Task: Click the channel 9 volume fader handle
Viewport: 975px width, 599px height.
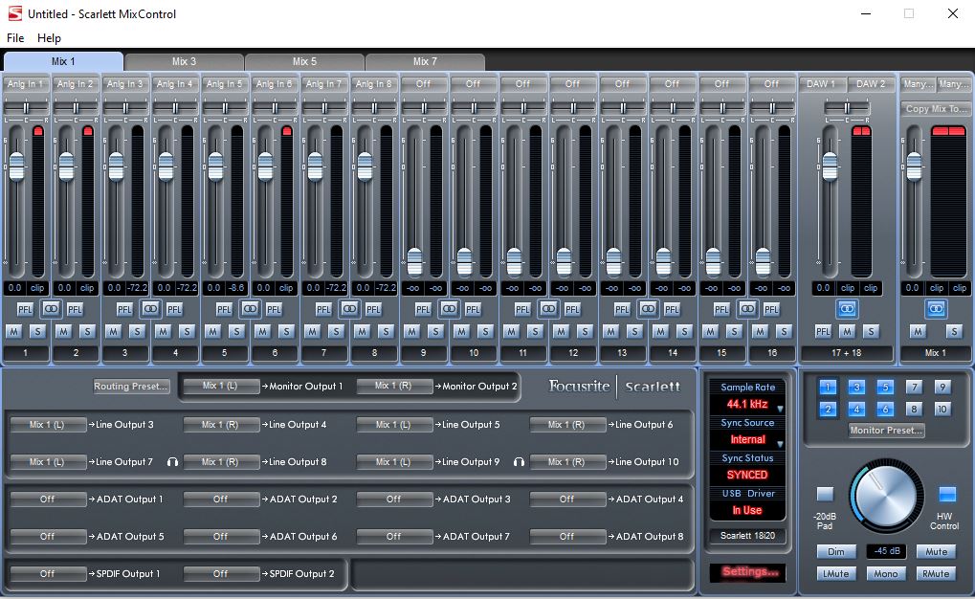Action: pos(414,262)
